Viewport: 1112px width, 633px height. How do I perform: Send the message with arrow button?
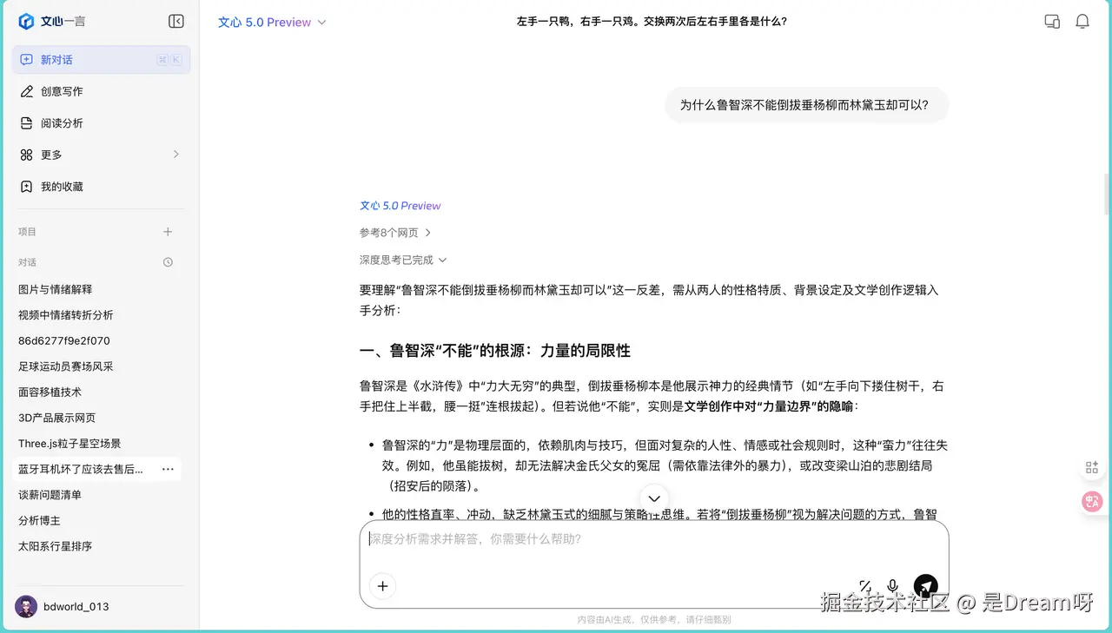tap(926, 586)
